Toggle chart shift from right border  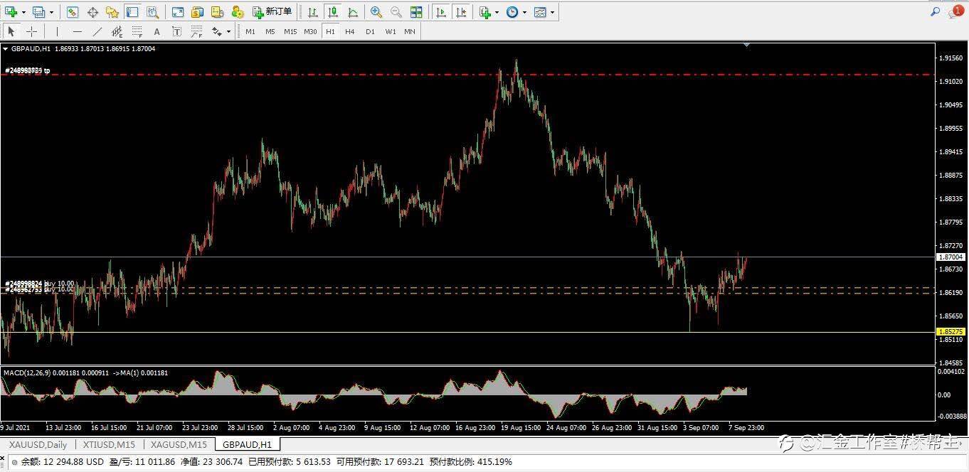pyautogui.click(x=462, y=12)
